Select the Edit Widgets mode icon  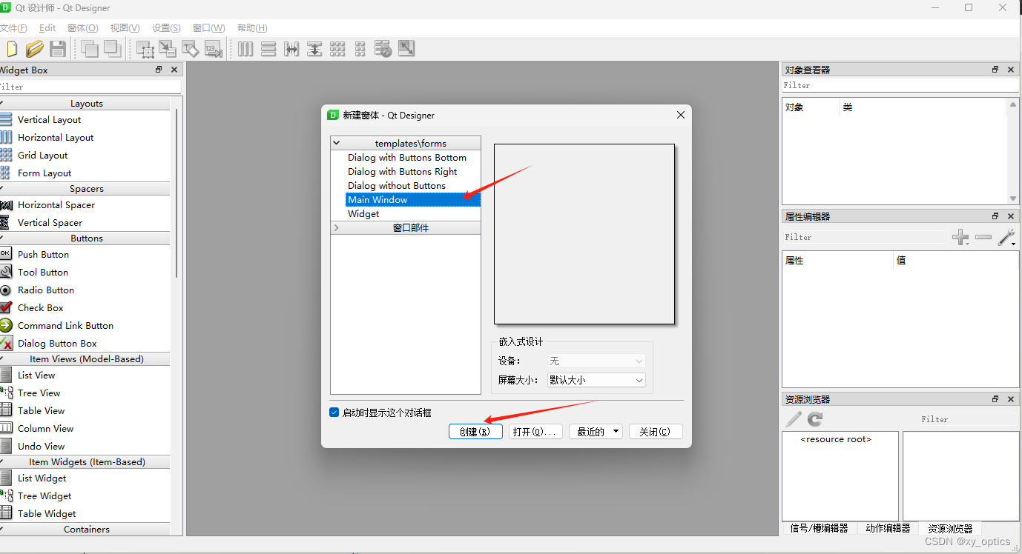[145, 49]
